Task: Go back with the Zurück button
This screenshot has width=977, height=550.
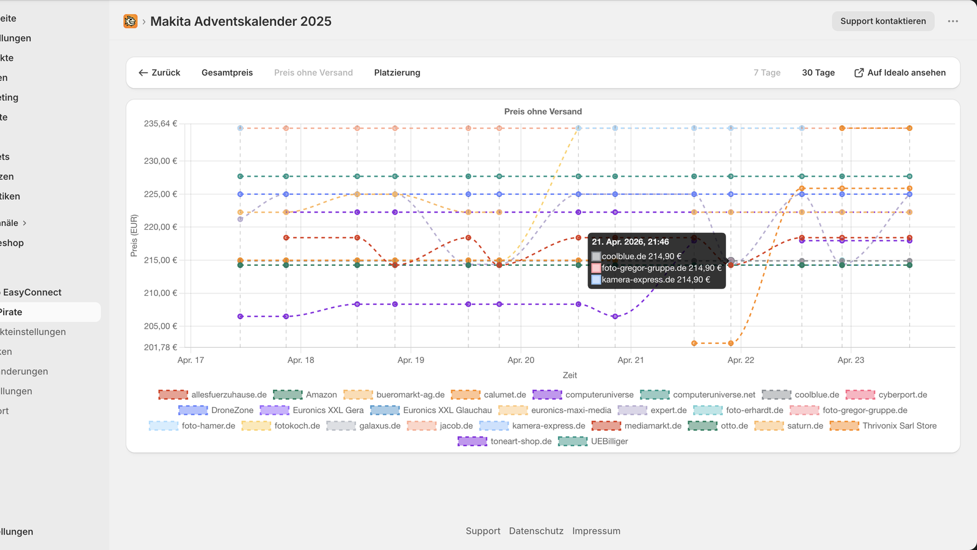Action: [159, 73]
